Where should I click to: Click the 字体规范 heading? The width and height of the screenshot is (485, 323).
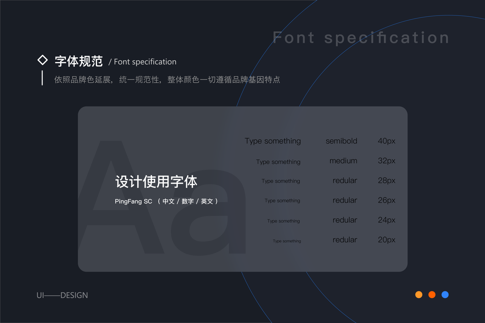pyautogui.click(x=78, y=61)
